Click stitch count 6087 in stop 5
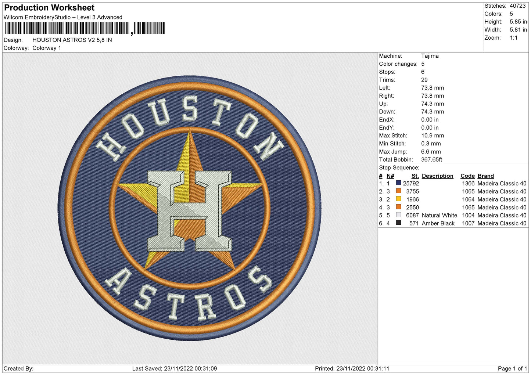The height and width of the screenshot is (375, 531). [x=412, y=216]
